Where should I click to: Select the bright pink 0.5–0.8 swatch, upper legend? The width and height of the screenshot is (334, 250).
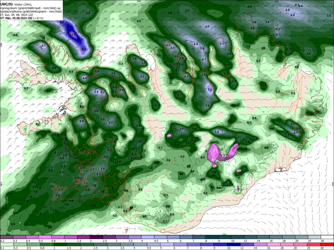pyautogui.click(x=45, y=237)
